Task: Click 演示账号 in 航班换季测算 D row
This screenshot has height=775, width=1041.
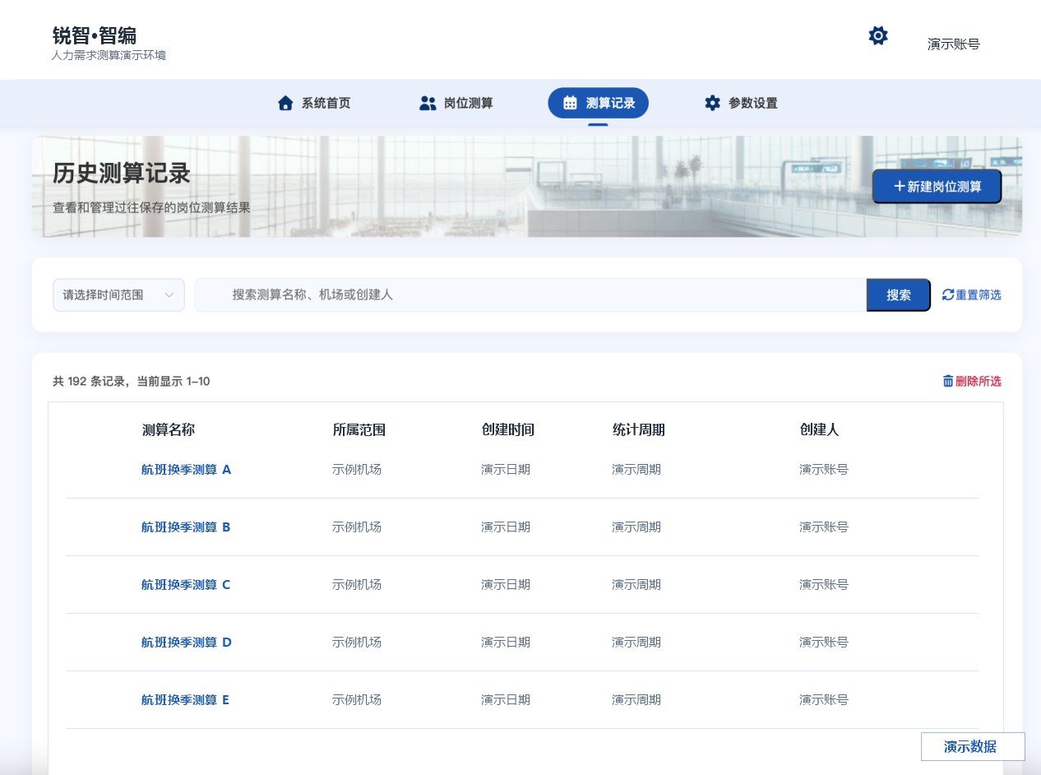Action: click(824, 642)
